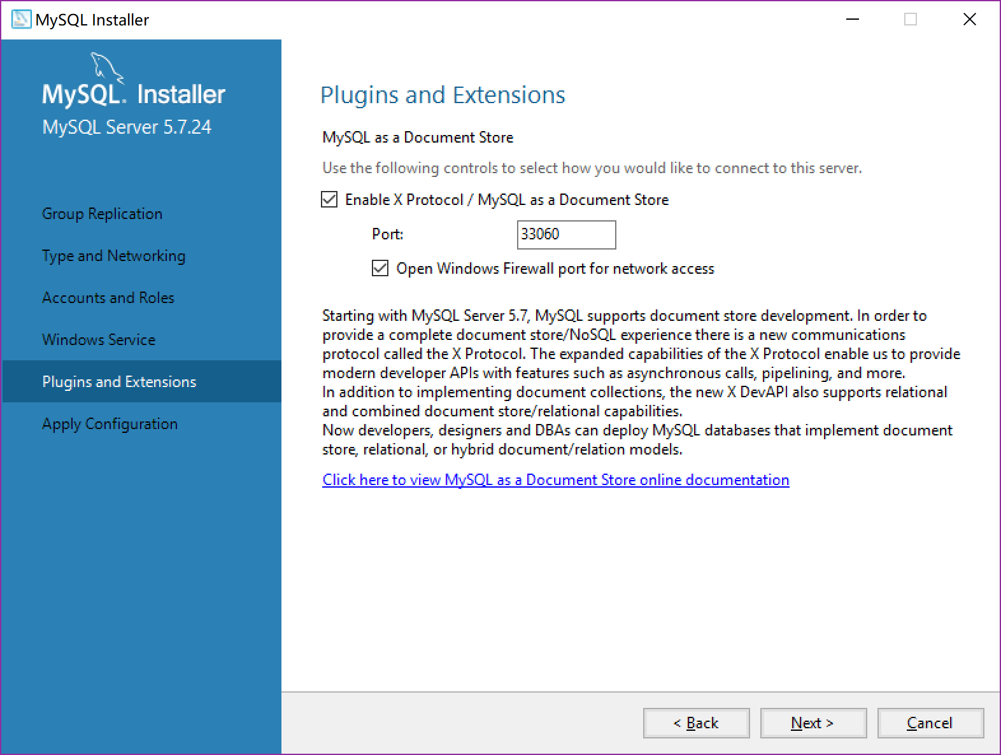
Task: Close the MySQL Installer window
Action: (x=969, y=20)
